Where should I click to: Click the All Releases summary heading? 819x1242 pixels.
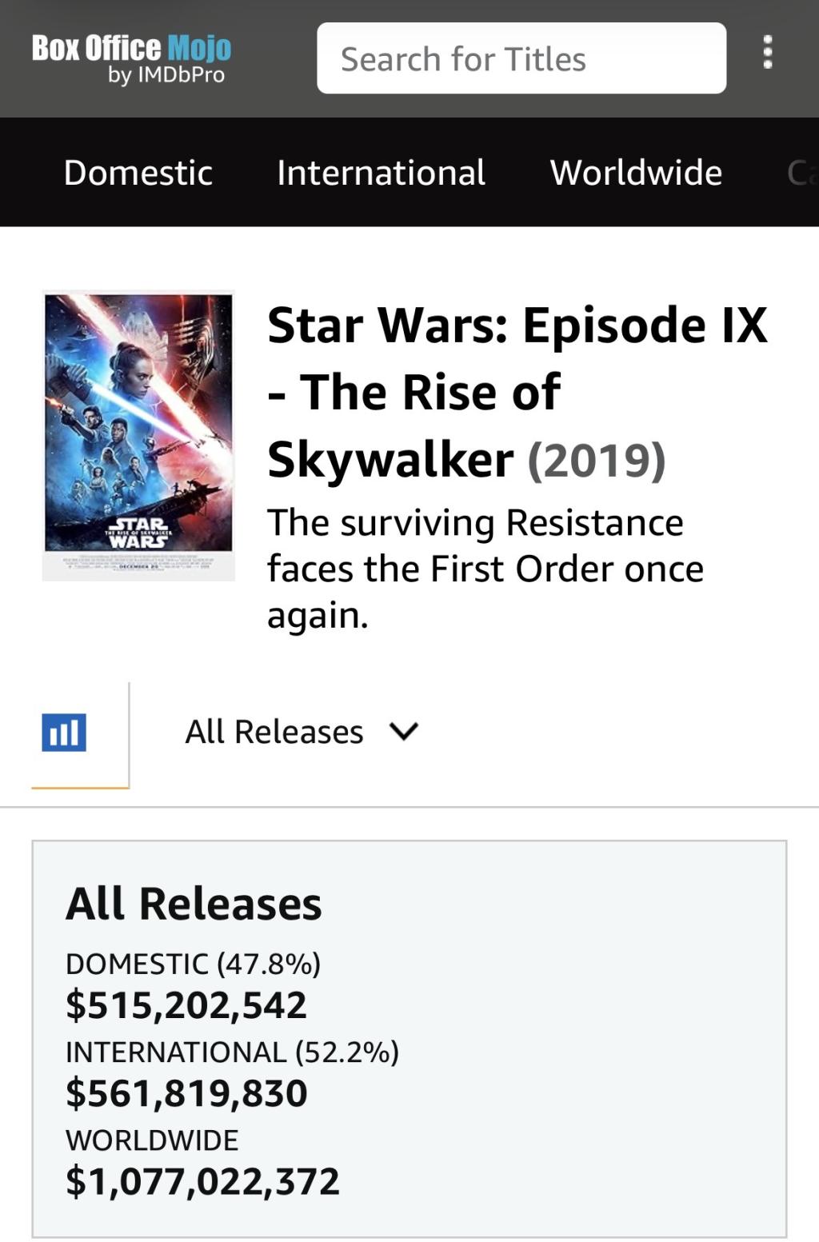click(194, 905)
